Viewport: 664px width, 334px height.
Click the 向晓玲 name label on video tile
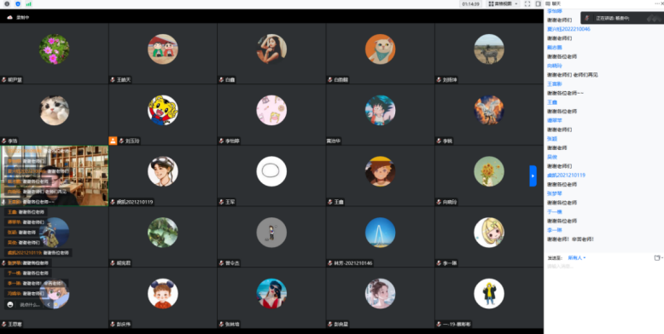pos(450,202)
